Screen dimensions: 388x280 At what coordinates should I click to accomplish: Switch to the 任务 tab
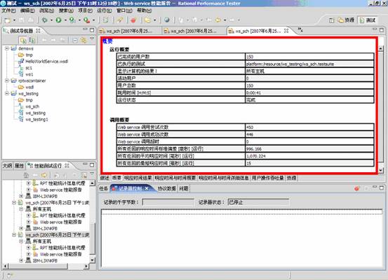pyautogui.click(x=103, y=188)
